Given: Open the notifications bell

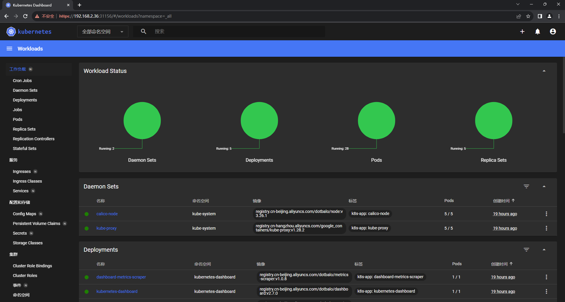Looking at the screenshot, I should [x=538, y=31].
